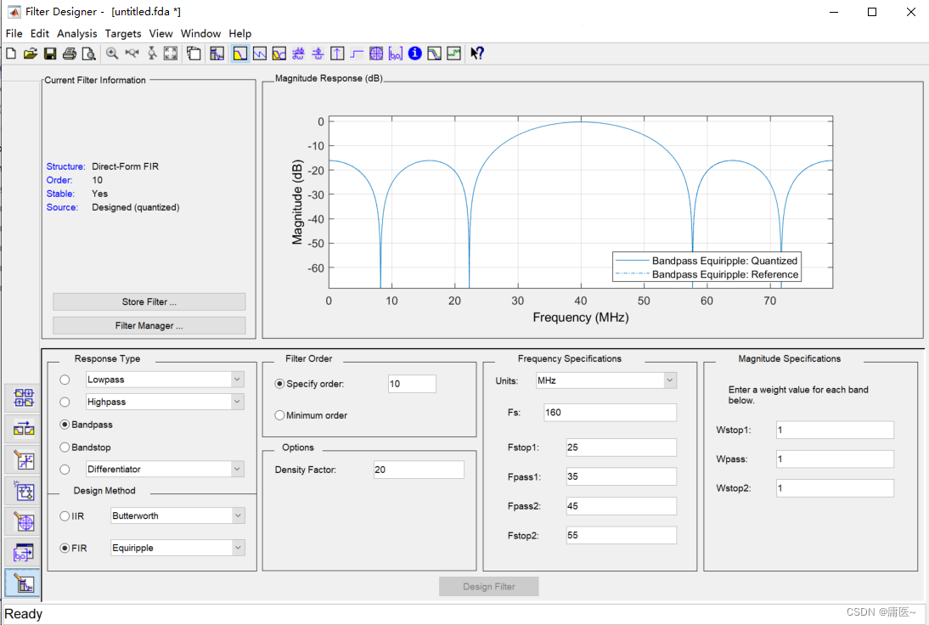
Task: Show the Group Delay response
Action: pyautogui.click(x=298, y=53)
